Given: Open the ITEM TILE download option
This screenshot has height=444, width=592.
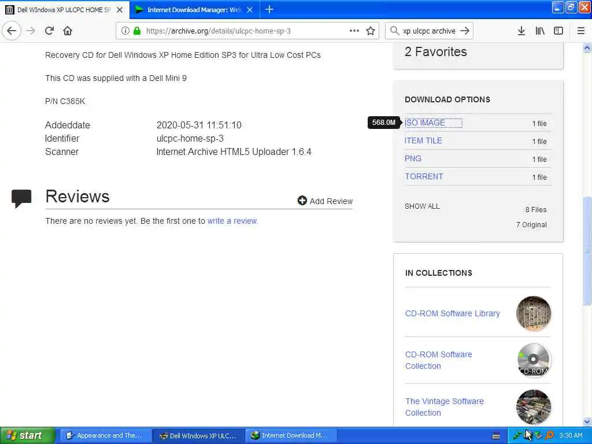Looking at the screenshot, I should point(423,140).
